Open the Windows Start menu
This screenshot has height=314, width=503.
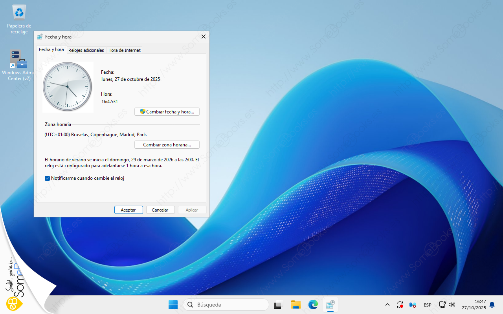tap(173, 305)
